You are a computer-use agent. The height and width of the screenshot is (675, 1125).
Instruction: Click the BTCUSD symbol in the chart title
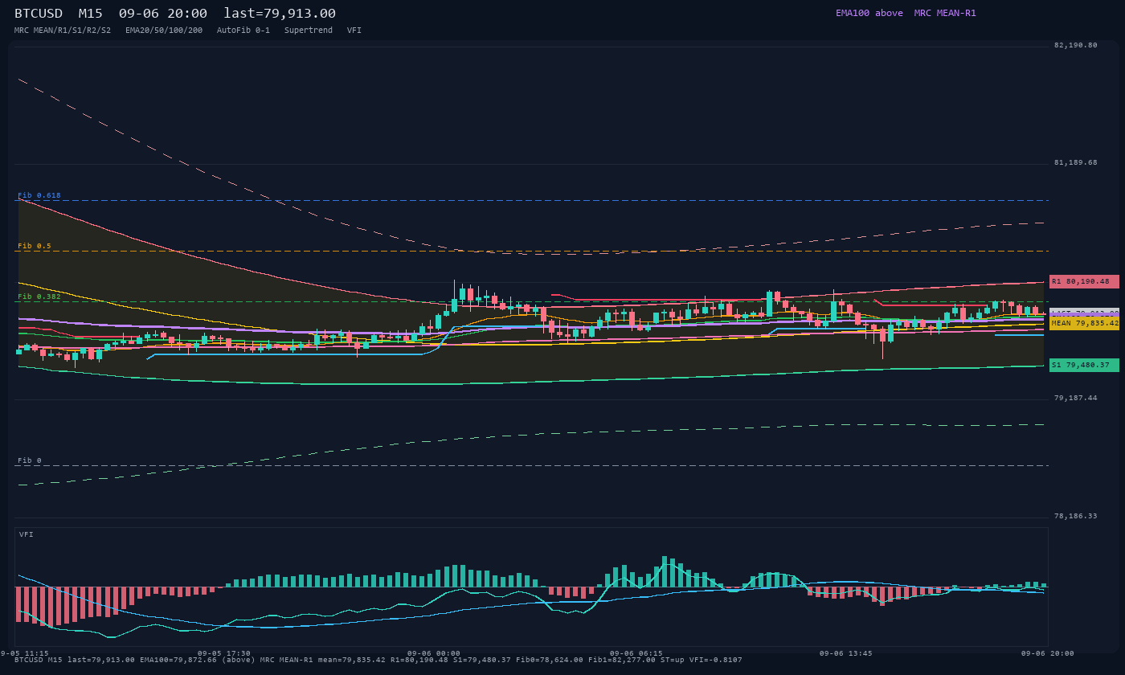click(x=39, y=14)
